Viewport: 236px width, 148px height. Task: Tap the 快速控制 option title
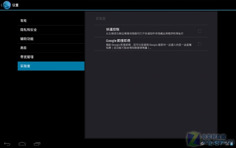point(112,29)
